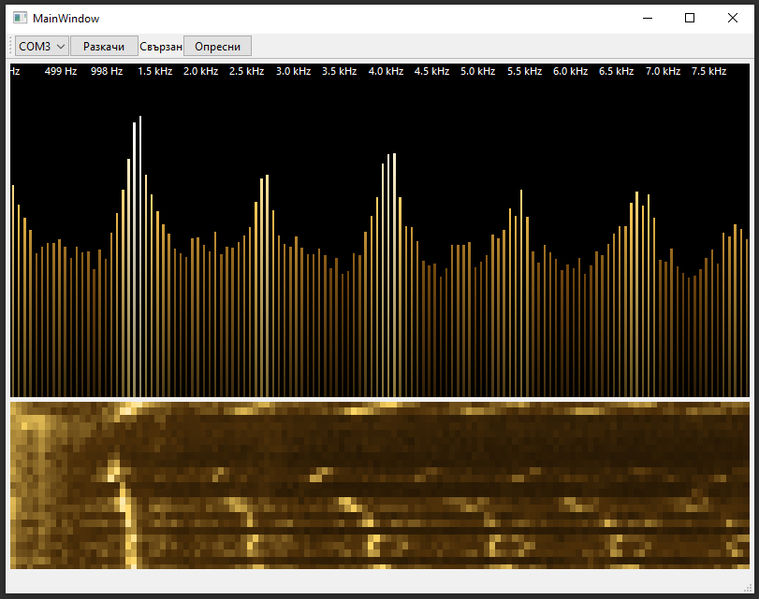
Task: Click the Свързан status label
Action: tap(161, 47)
